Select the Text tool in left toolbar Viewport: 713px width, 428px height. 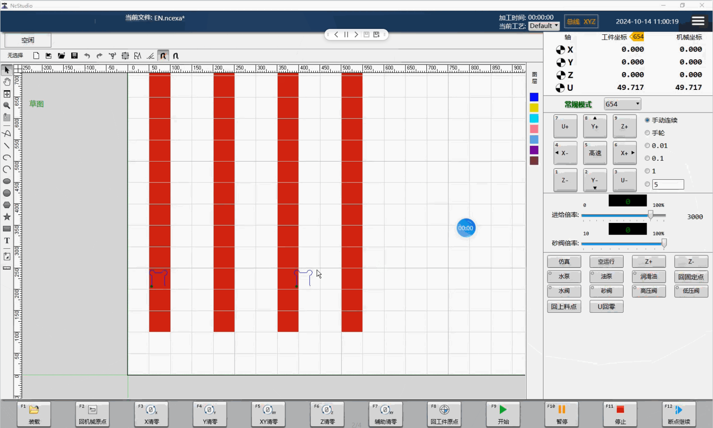(7, 241)
